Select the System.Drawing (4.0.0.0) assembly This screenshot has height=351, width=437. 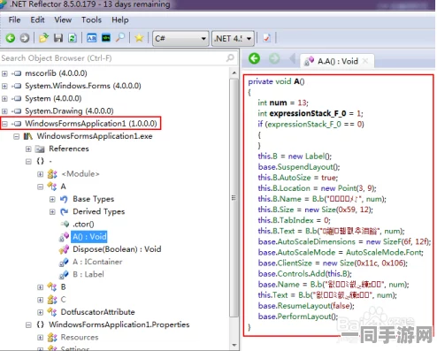[69, 111]
